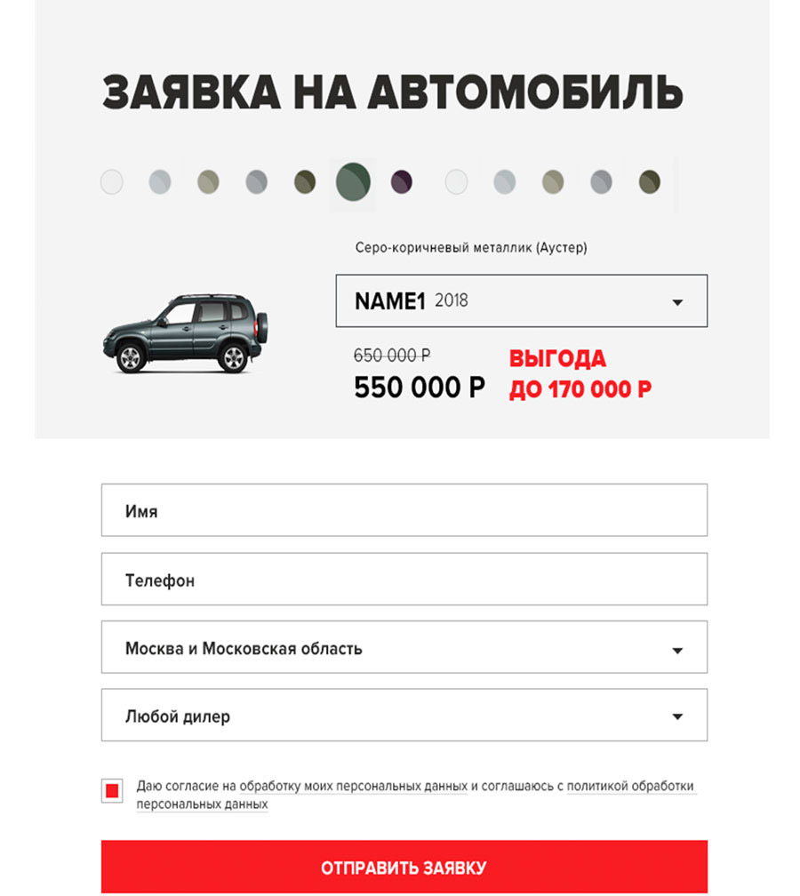Click the car thumbnail image

(186, 333)
